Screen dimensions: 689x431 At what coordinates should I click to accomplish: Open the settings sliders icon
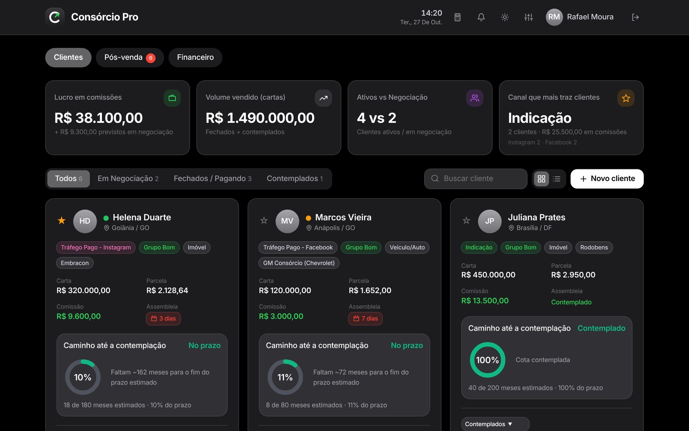[528, 17]
